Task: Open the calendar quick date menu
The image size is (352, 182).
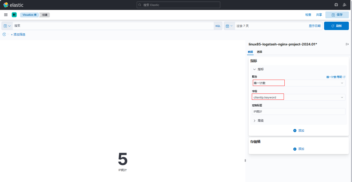Action: pyautogui.click(x=229, y=26)
